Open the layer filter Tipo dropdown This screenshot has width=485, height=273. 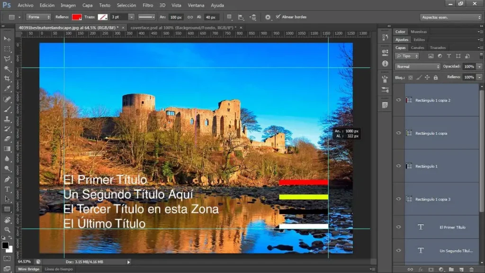coord(407,56)
